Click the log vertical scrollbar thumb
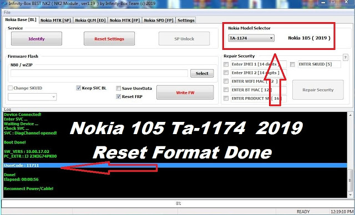Viewport: 355px width, 215px height. (x=350, y=180)
